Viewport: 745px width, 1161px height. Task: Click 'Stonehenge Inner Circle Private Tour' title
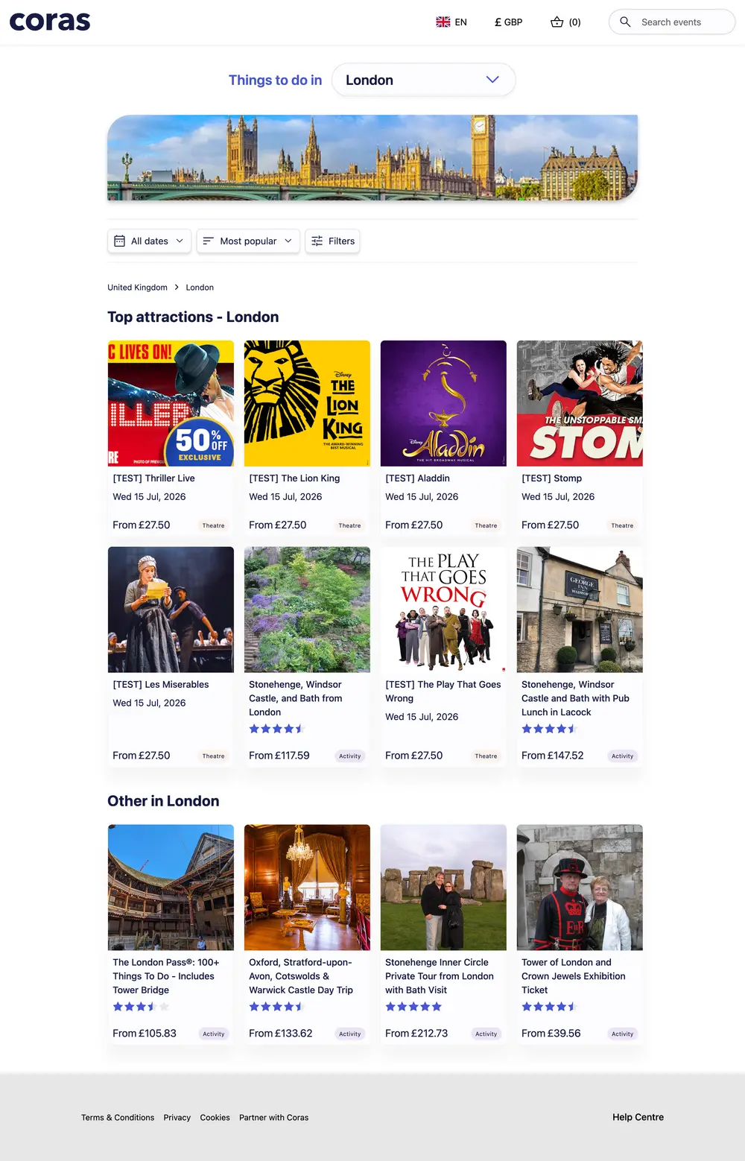click(440, 976)
